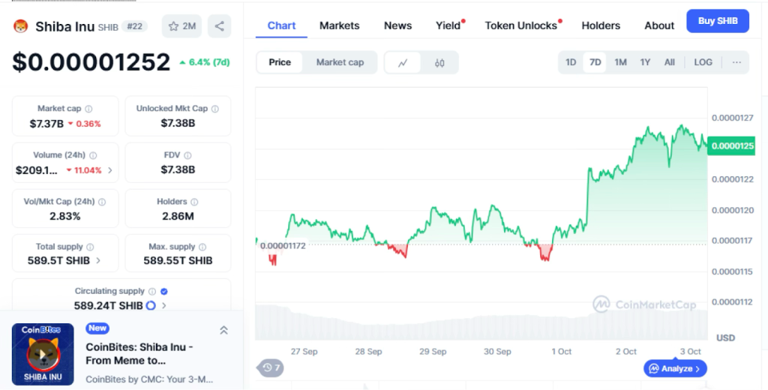Toggle chart to Price view
The width and height of the screenshot is (768, 390).
click(x=280, y=62)
